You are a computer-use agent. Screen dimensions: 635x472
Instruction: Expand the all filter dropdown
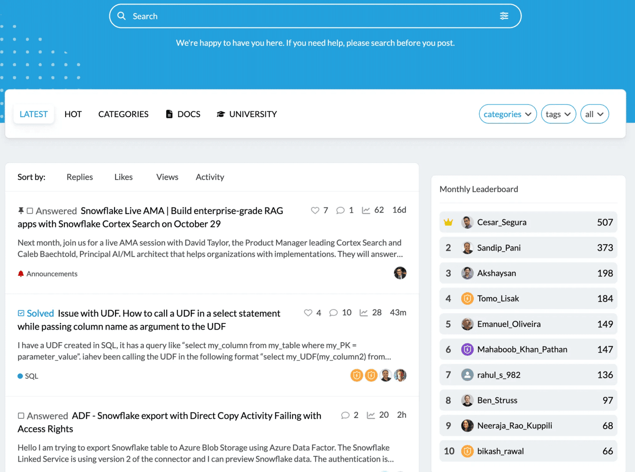click(595, 114)
